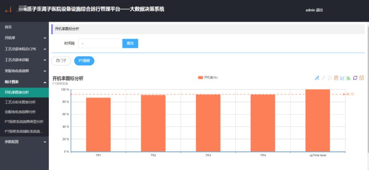
Task: Select the PT报修 data source button
Action: point(84,61)
